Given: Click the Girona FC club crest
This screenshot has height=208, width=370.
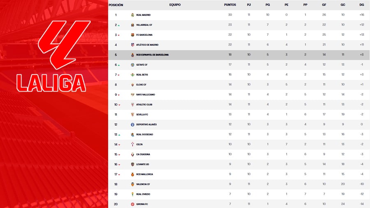Looking at the screenshot, I should click(132, 204).
